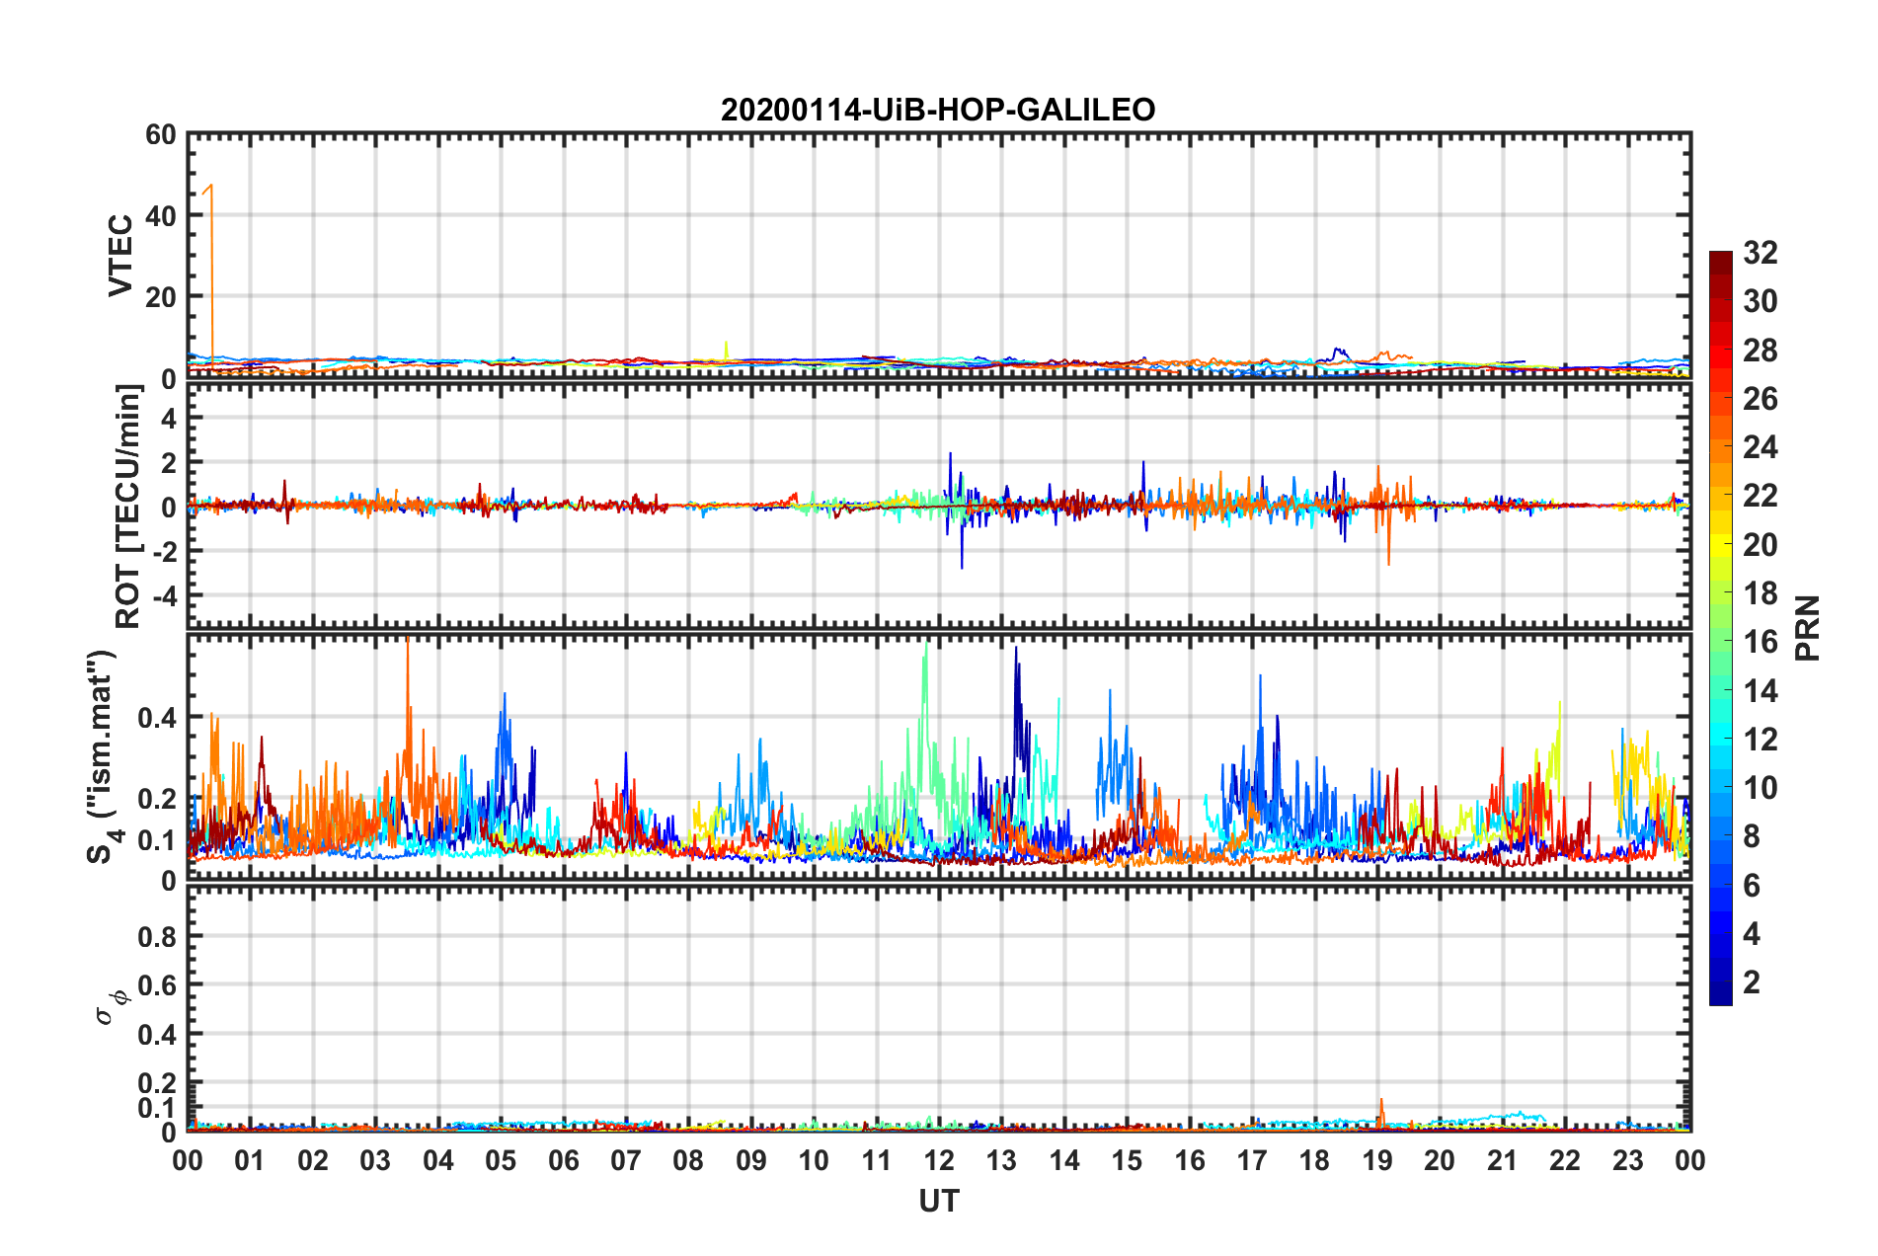
Task: Select the 21 hour label on the UT axis
Action: click(x=1503, y=1160)
